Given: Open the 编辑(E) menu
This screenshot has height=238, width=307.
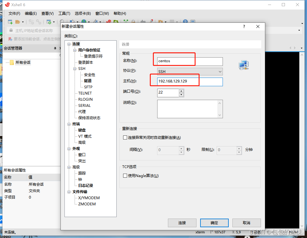Looking at the screenshot, I should pos(31,13).
